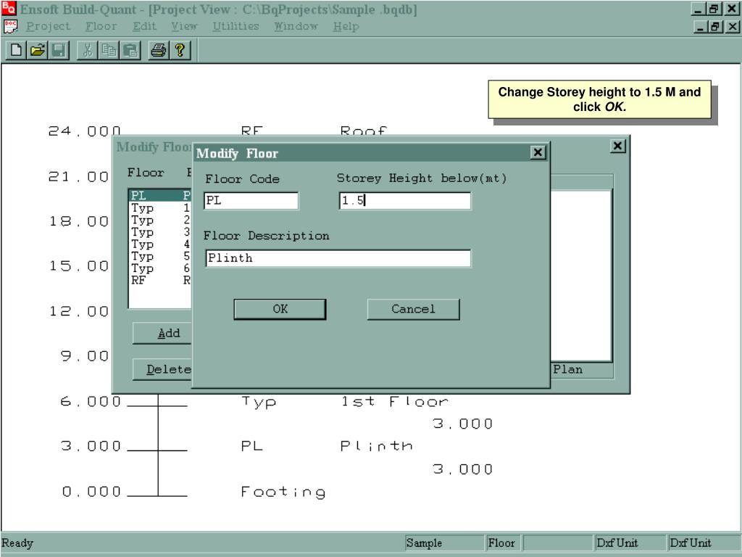Screen dimensions: 742x557
Task: Click the Plinth label in drawing
Action: (376, 446)
